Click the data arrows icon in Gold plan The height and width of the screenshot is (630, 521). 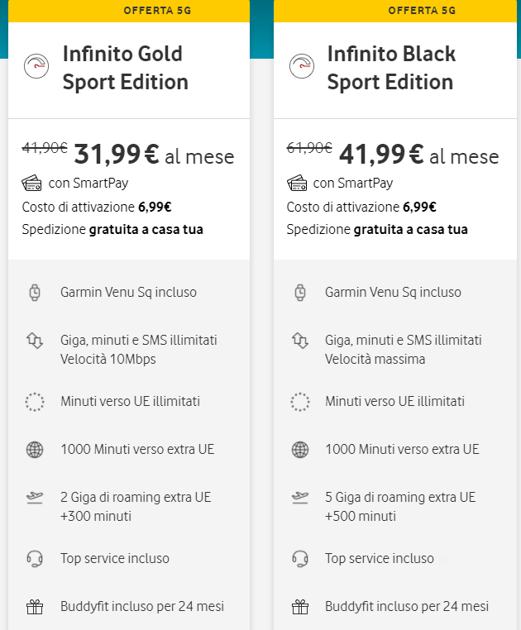tap(35, 341)
